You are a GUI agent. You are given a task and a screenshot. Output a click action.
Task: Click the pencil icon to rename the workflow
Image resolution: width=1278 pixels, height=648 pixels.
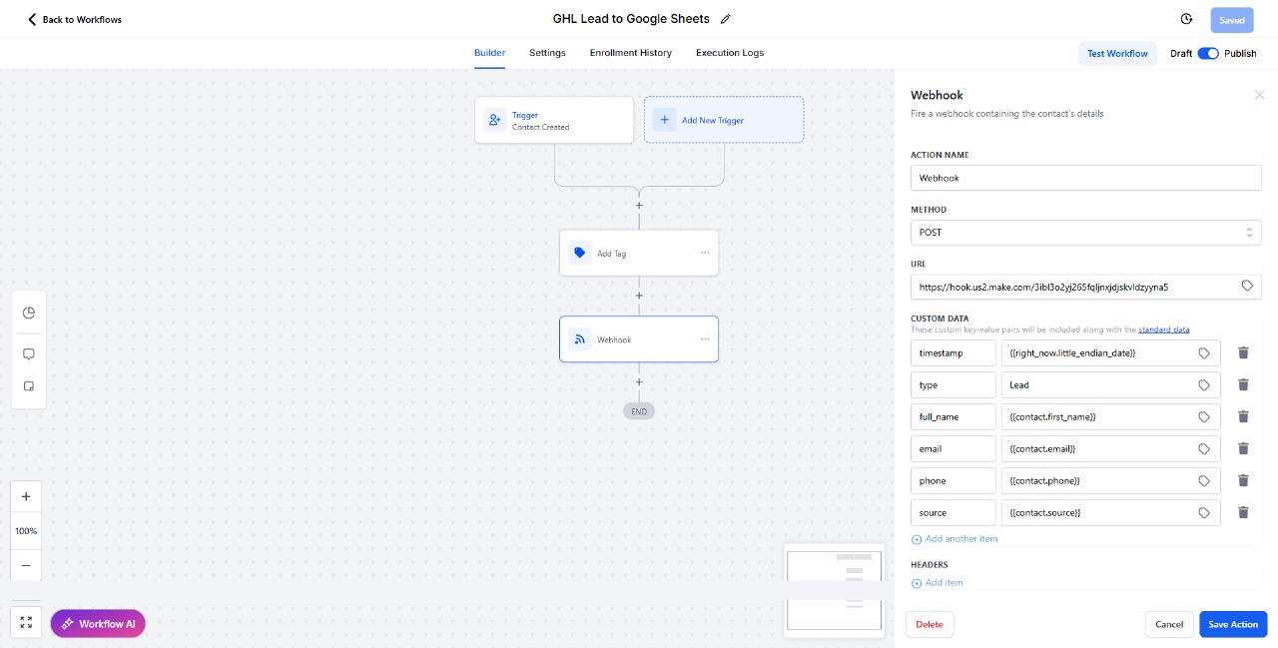[x=726, y=19]
